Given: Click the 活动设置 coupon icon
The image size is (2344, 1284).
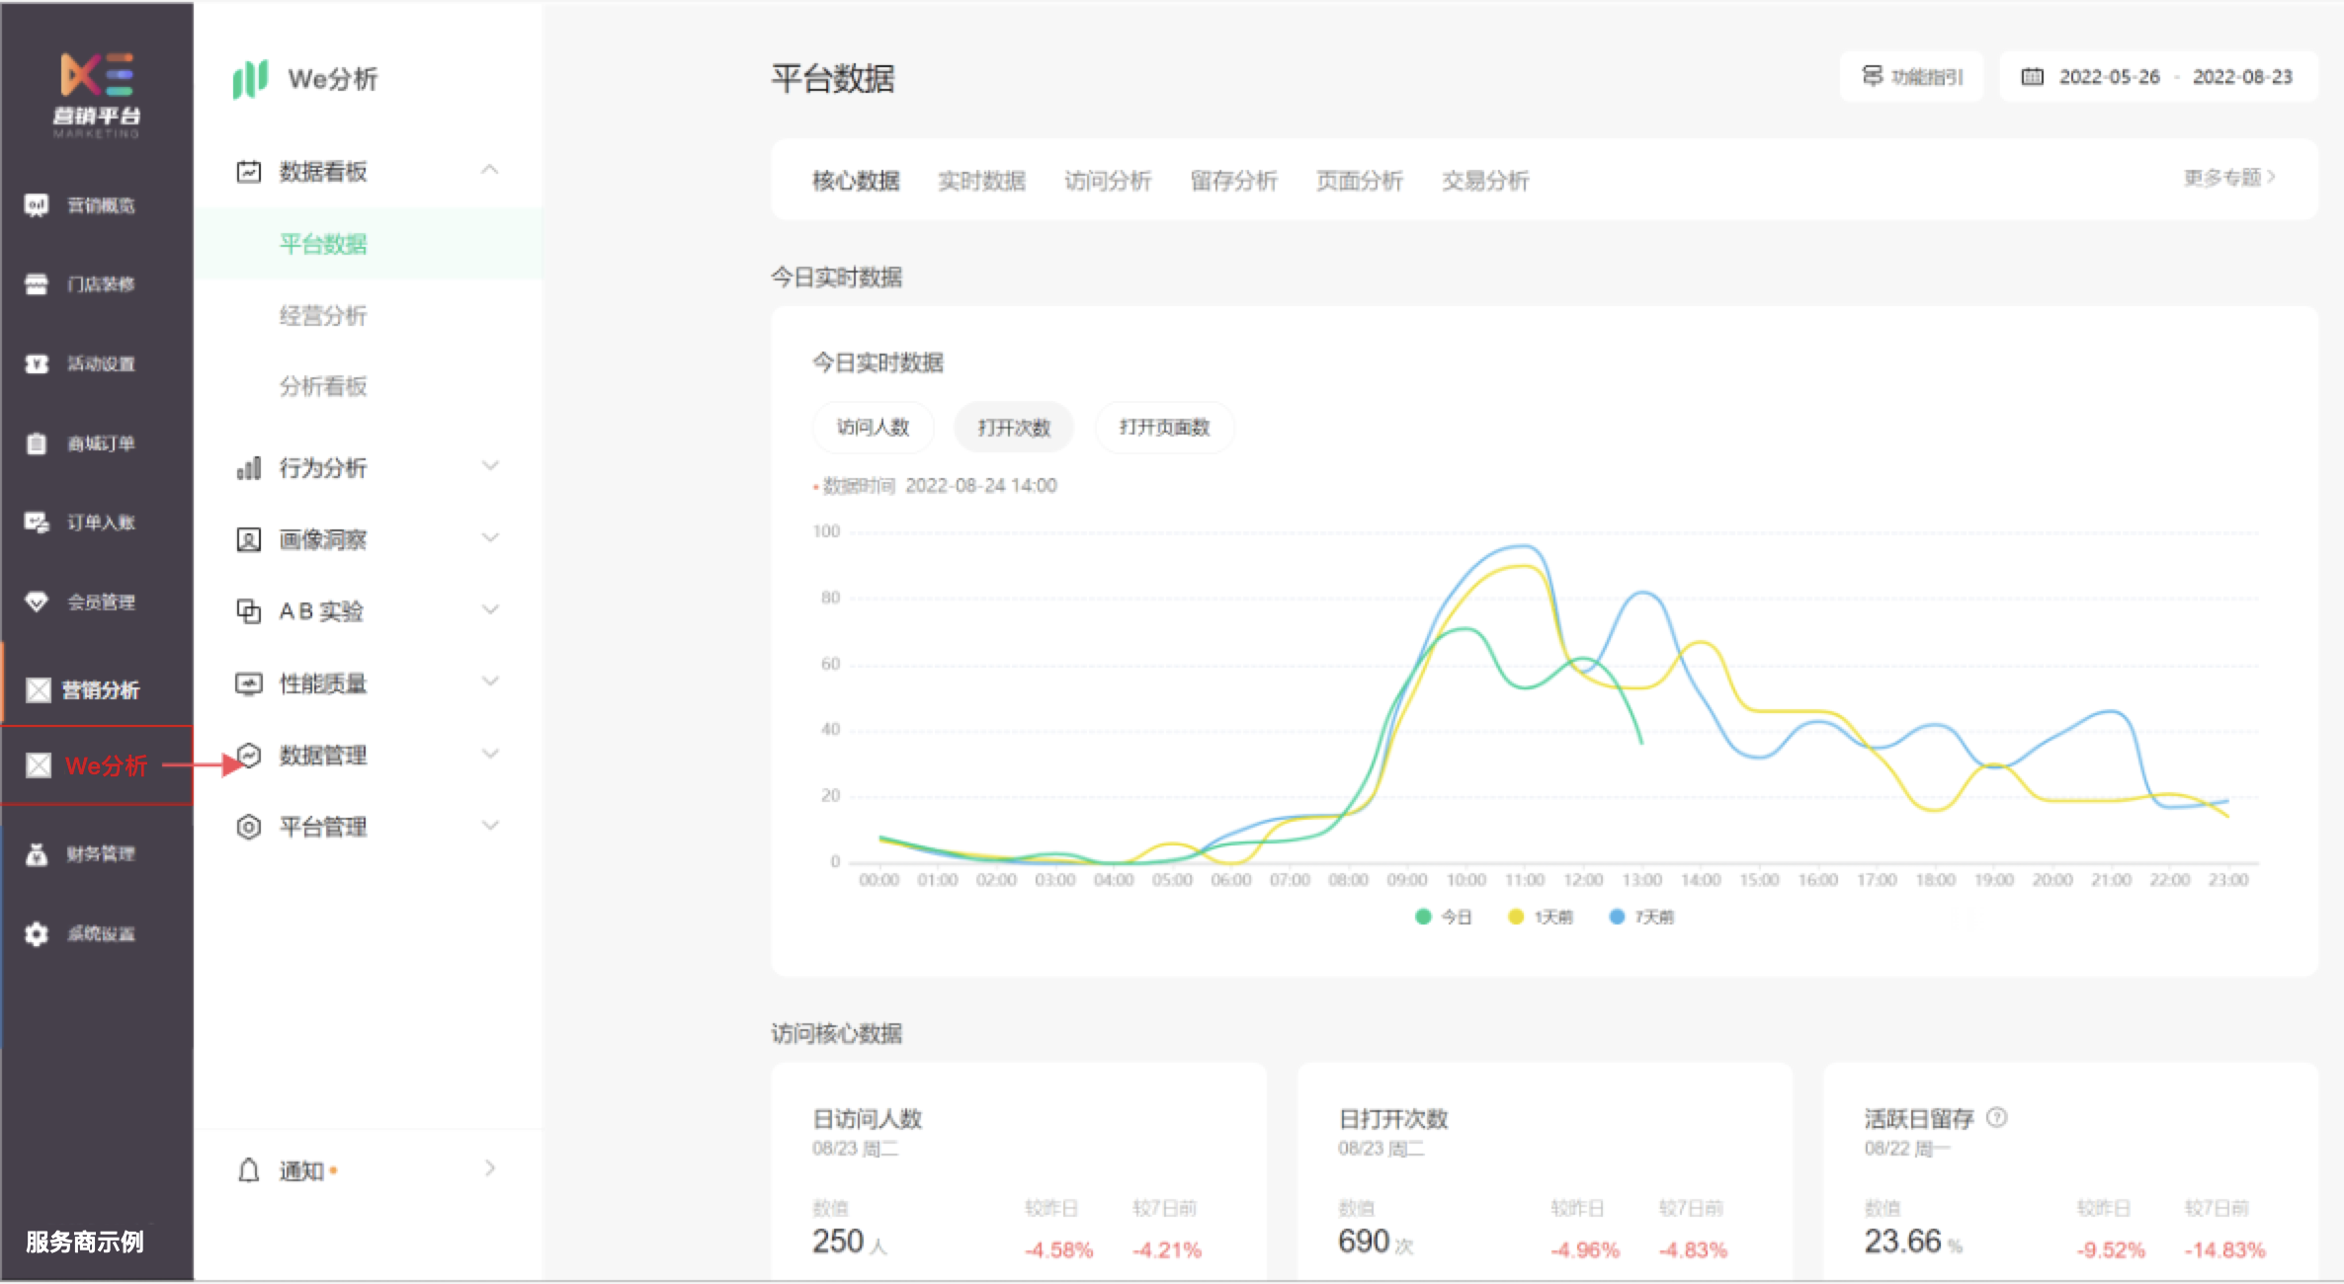Looking at the screenshot, I should click(x=37, y=364).
